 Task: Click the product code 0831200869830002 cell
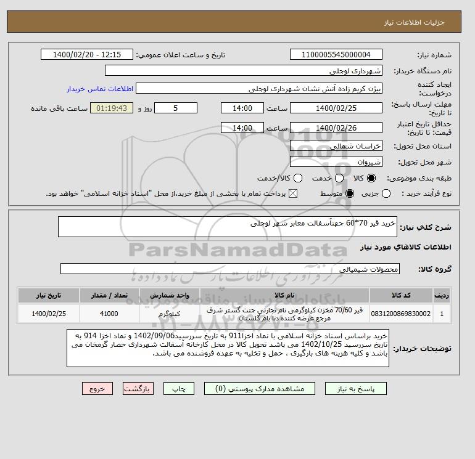[401, 314]
